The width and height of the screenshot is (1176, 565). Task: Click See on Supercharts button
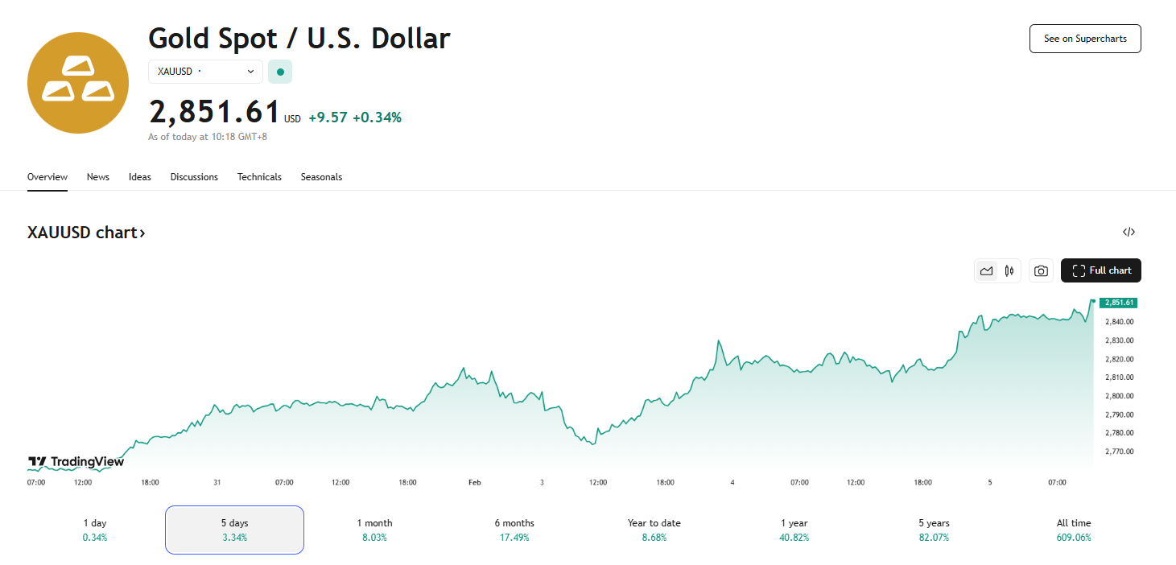pos(1084,39)
